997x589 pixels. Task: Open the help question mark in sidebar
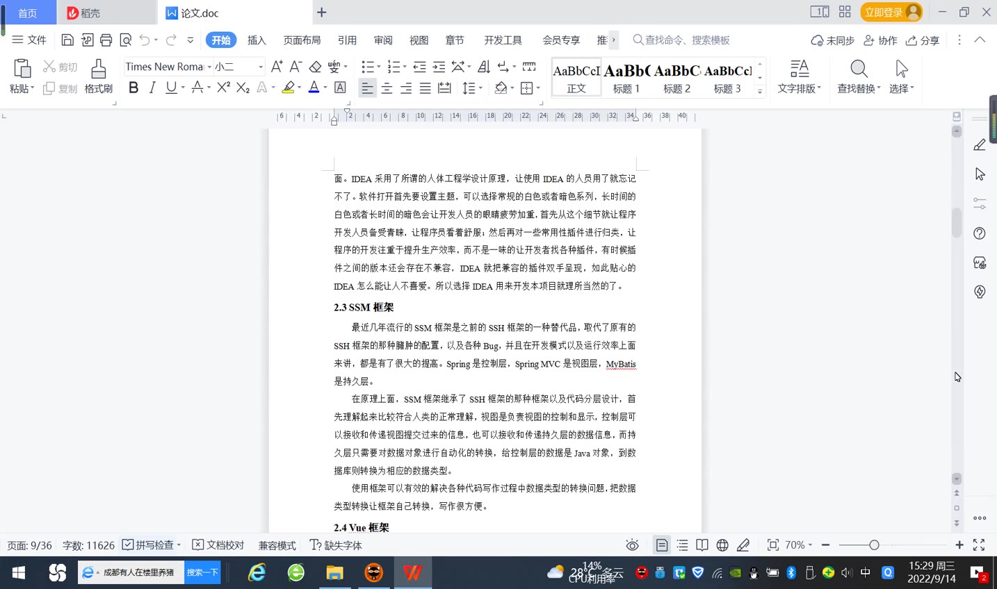(980, 233)
